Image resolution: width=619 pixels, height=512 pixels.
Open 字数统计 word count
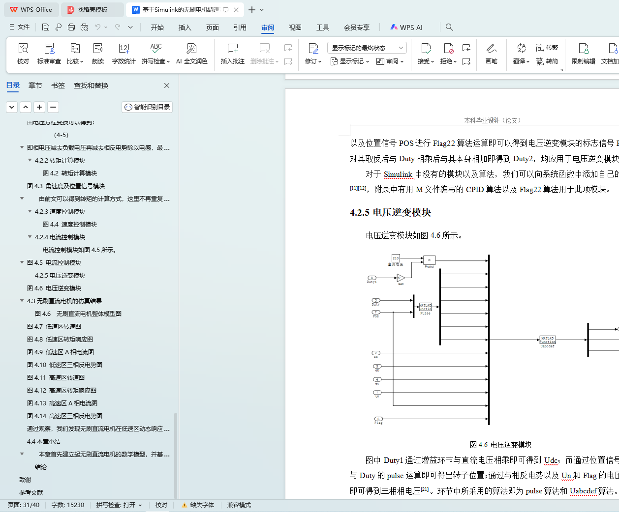tap(124, 54)
